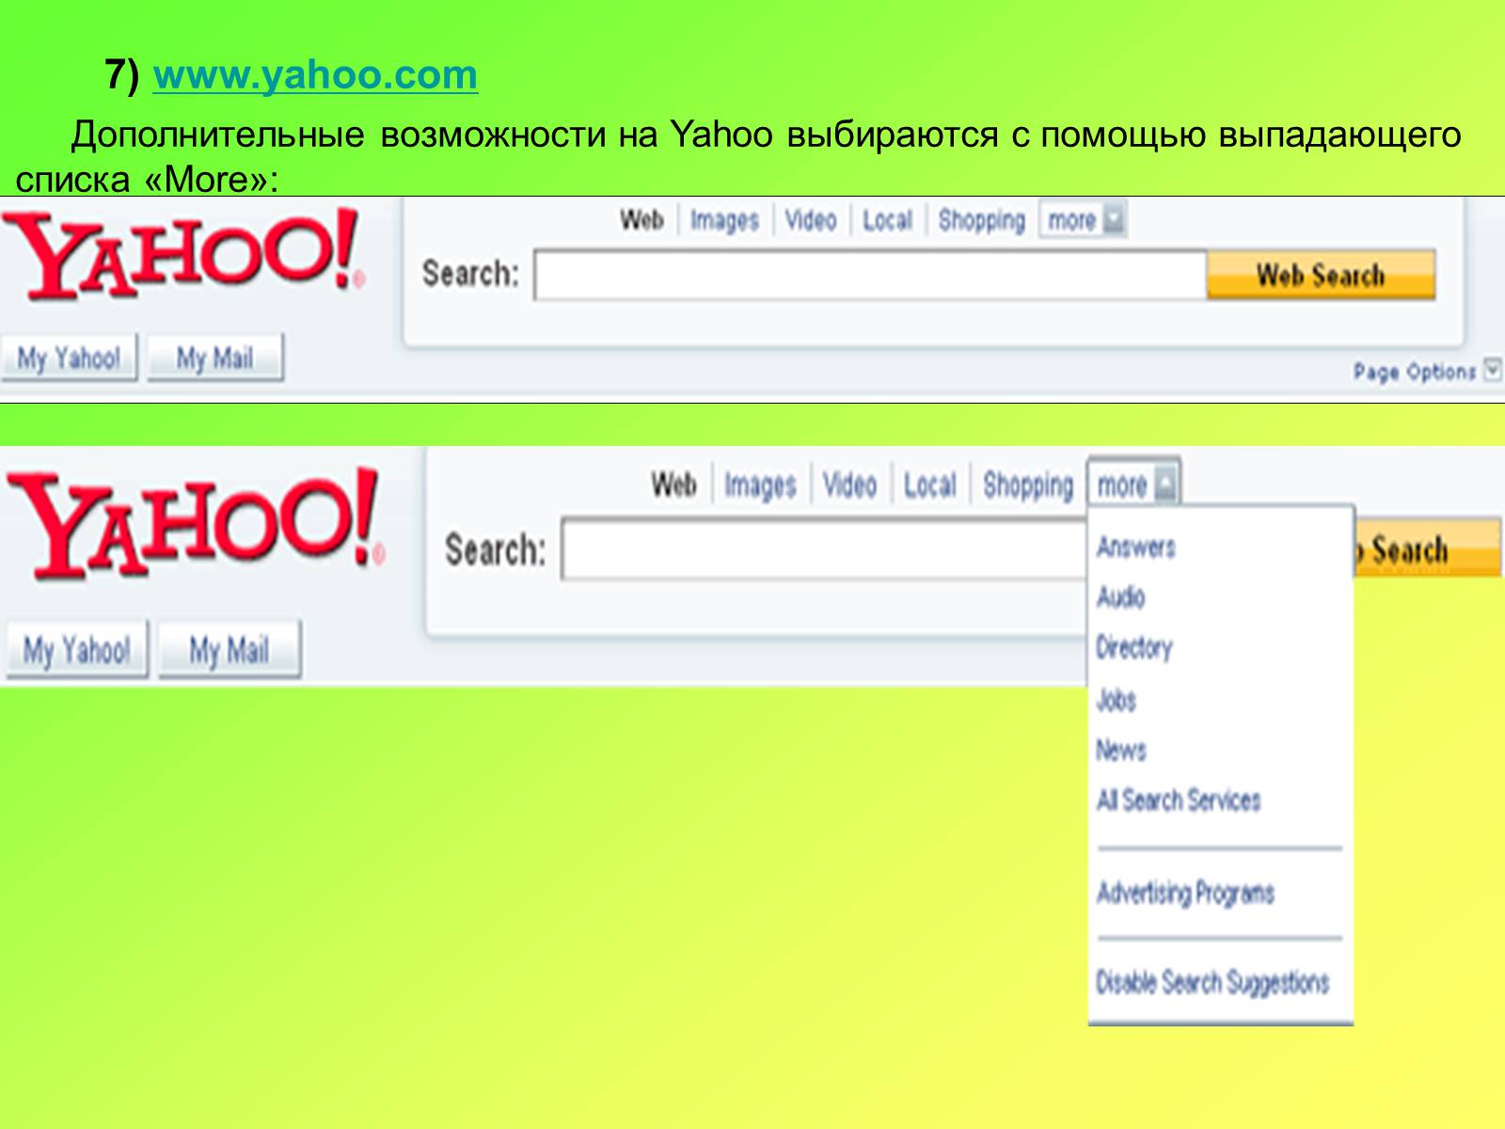Choose Directory from the more menu
1505x1129 pixels.
1134,647
